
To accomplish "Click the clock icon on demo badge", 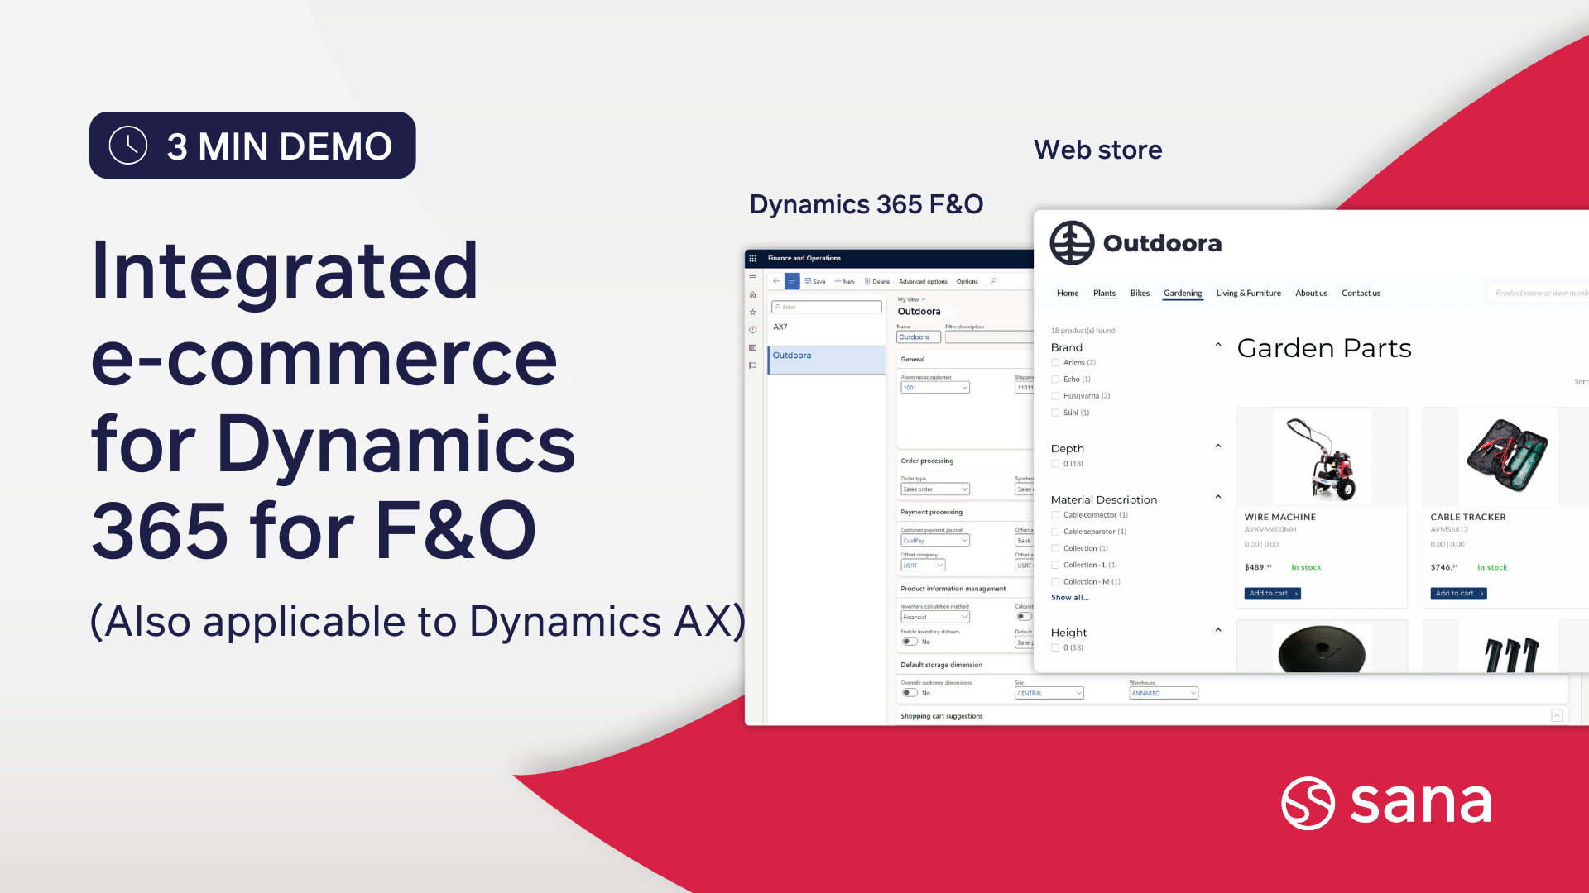I will tap(128, 146).
